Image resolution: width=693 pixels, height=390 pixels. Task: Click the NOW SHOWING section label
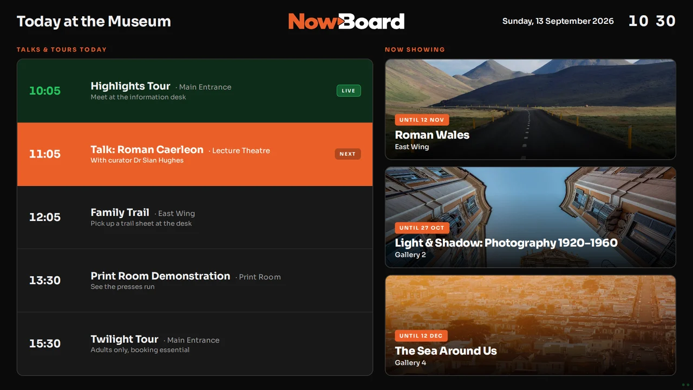415,49
